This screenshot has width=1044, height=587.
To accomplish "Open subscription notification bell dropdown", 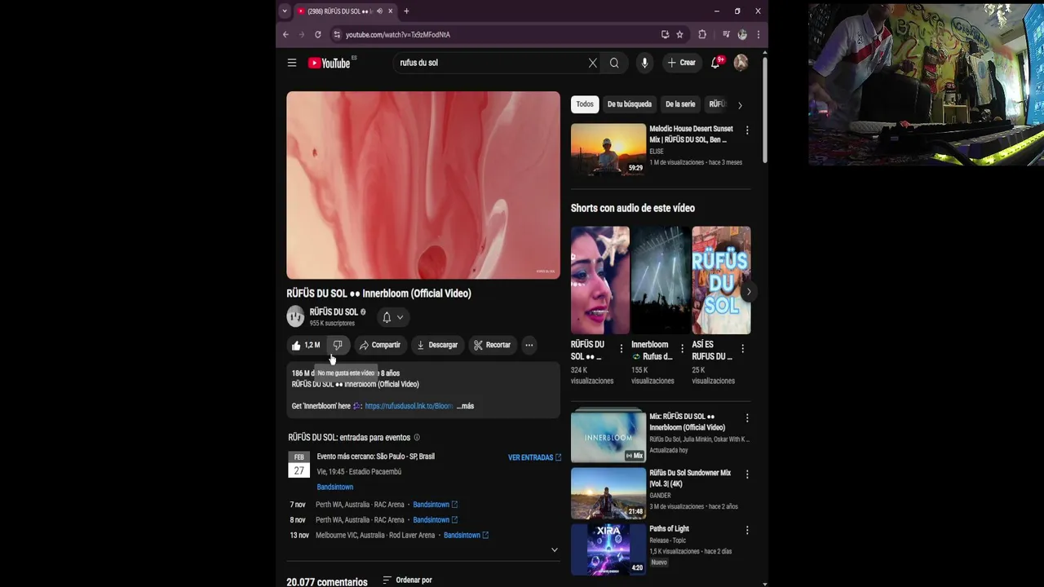I will pos(392,317).
